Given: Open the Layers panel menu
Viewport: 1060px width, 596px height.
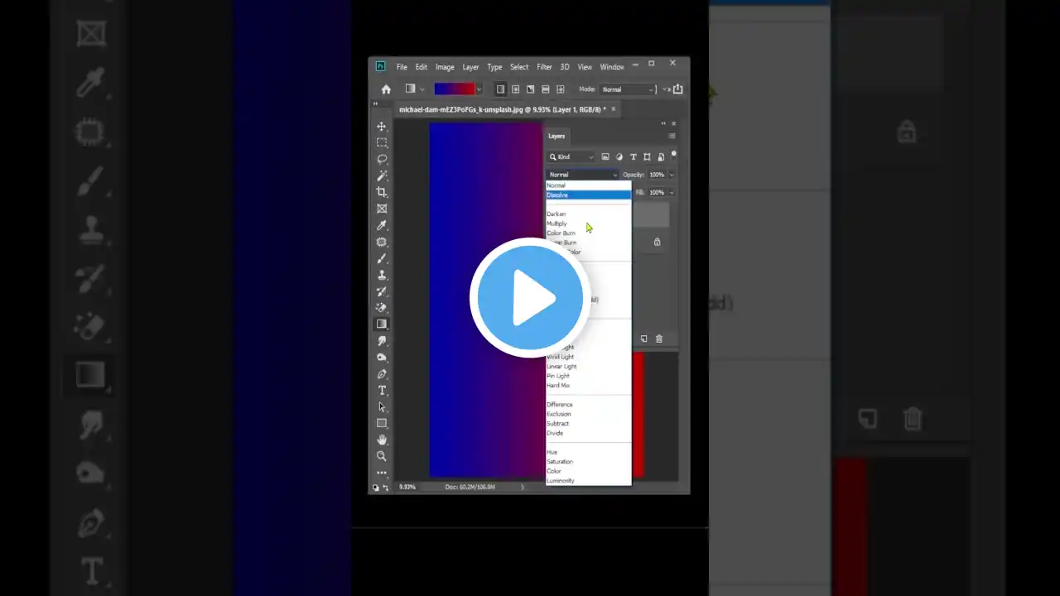Looking at the screenshot, I should click(x=672, y=136).
